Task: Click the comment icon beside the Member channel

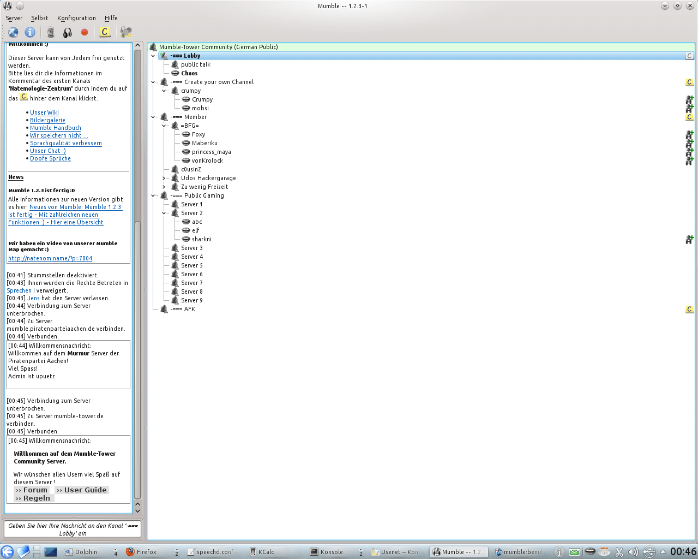Action: (x=689, y=117)
